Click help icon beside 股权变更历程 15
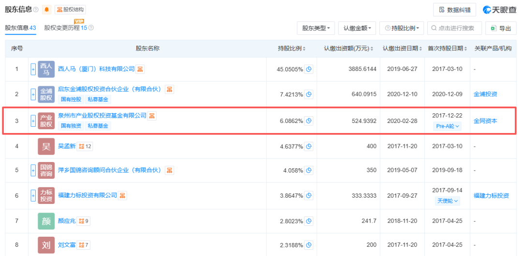522x256 pixels. point(91,28)
